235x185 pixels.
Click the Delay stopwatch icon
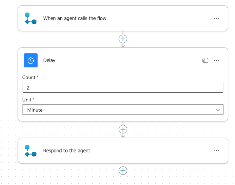pyautogui.click(x=31, y=60)
